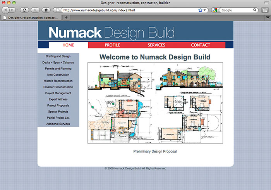
Task: Open the Expert Witness link
Action: click(58, 99)
